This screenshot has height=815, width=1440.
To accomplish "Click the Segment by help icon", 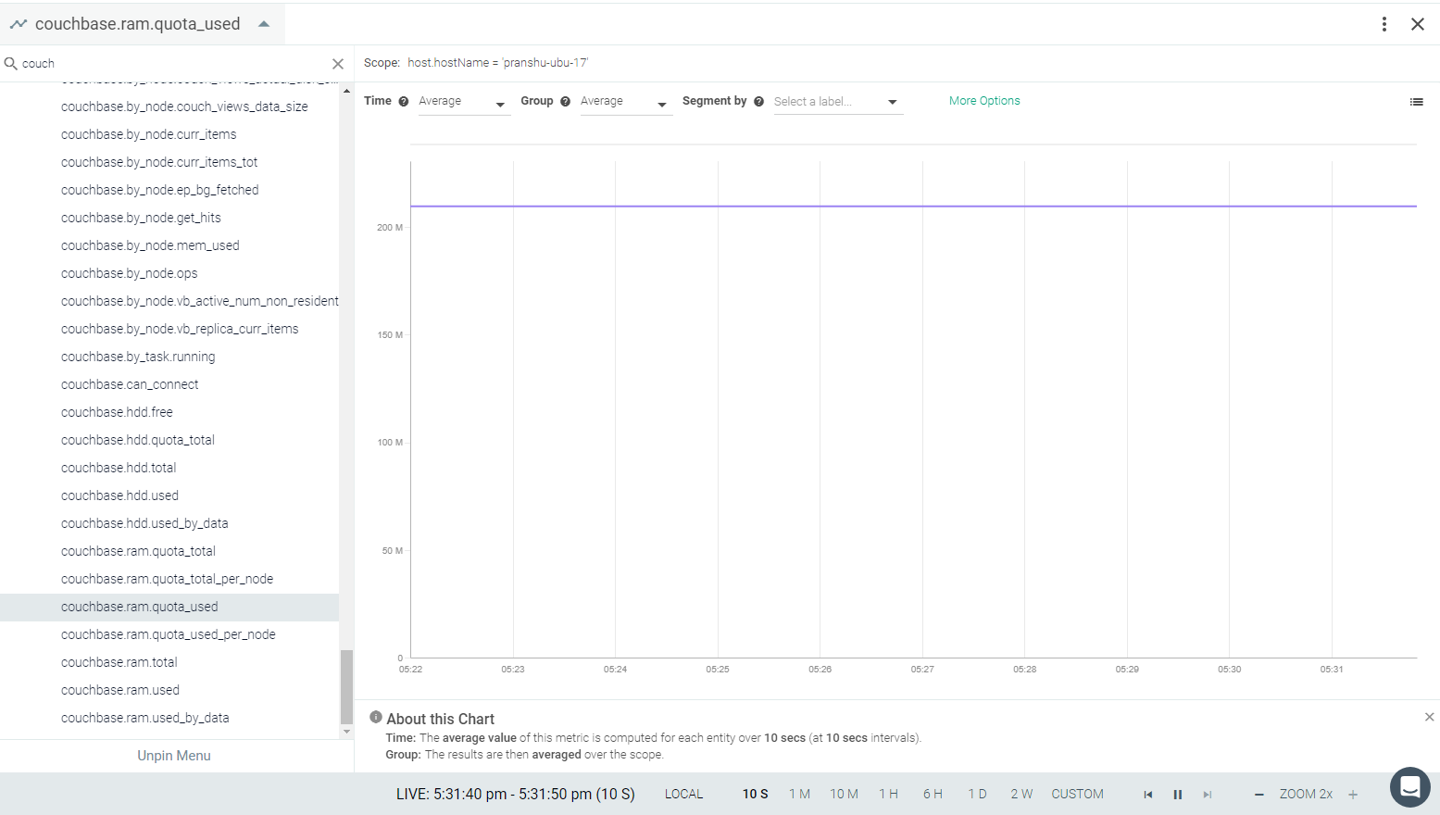I will pyautogui.click(x=758, y=102).
